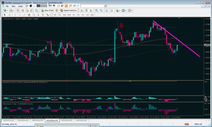Draw a Horizontal Line
Viewport: 212px width, 127px height.
point(20,15)
